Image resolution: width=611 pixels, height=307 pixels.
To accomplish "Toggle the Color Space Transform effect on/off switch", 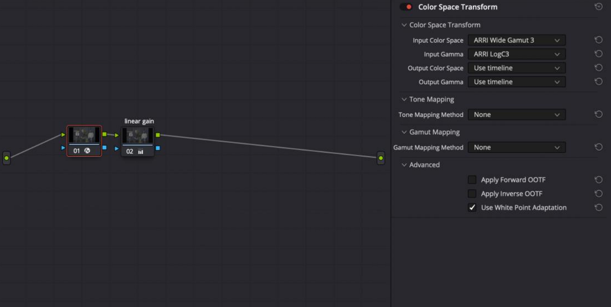I will (x=406, y=7).
